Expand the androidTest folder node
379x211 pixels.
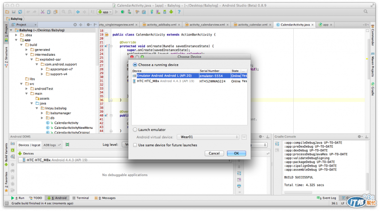[x=27, y=89]
